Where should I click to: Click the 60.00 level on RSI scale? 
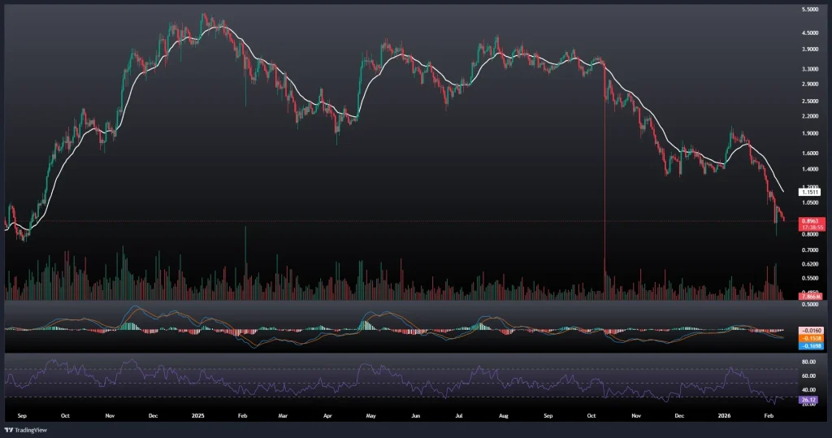[x=809, y=375]
